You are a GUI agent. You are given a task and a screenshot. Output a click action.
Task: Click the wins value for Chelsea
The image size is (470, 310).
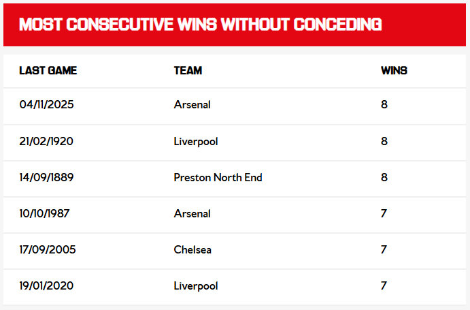[384, 250]
